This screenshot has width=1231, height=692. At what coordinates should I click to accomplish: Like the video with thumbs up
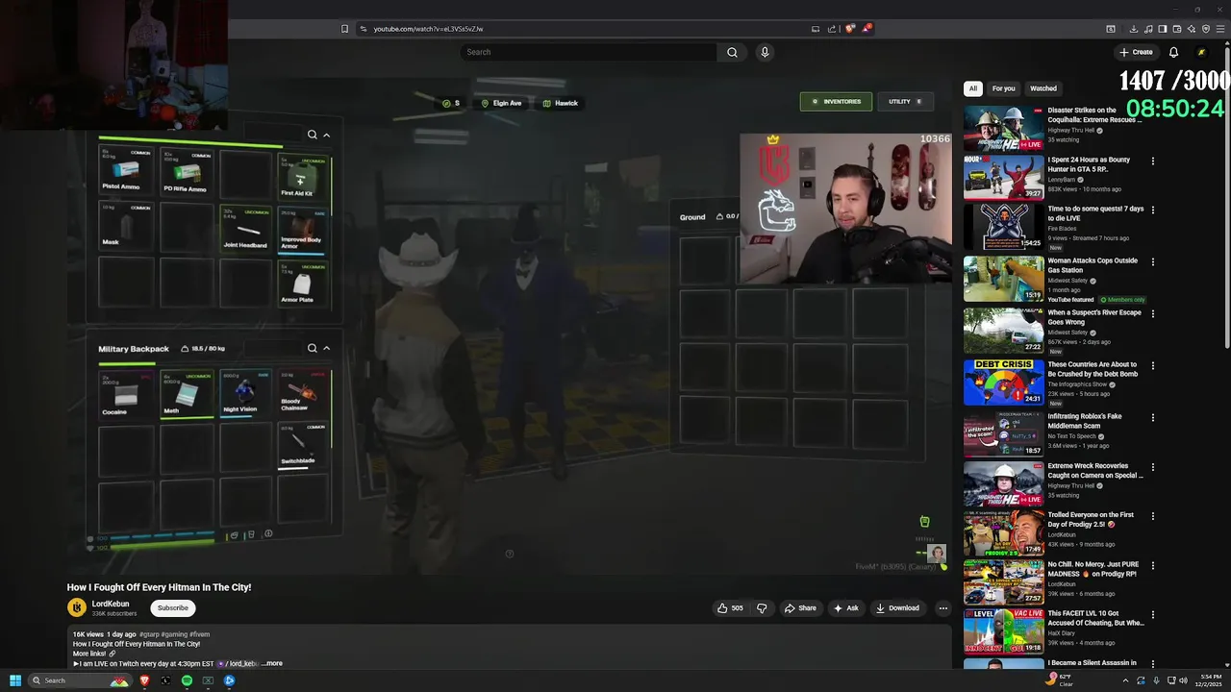click(x=730, y=608)
